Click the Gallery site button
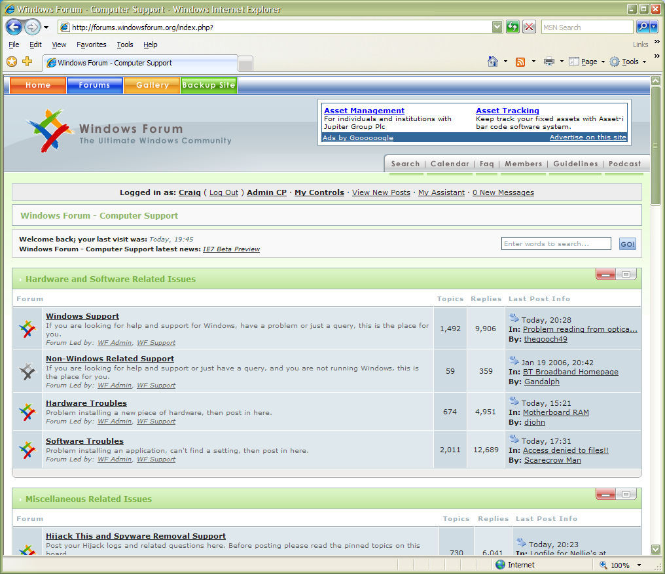This screenshot has height=574, width=665. click(153, 85)
